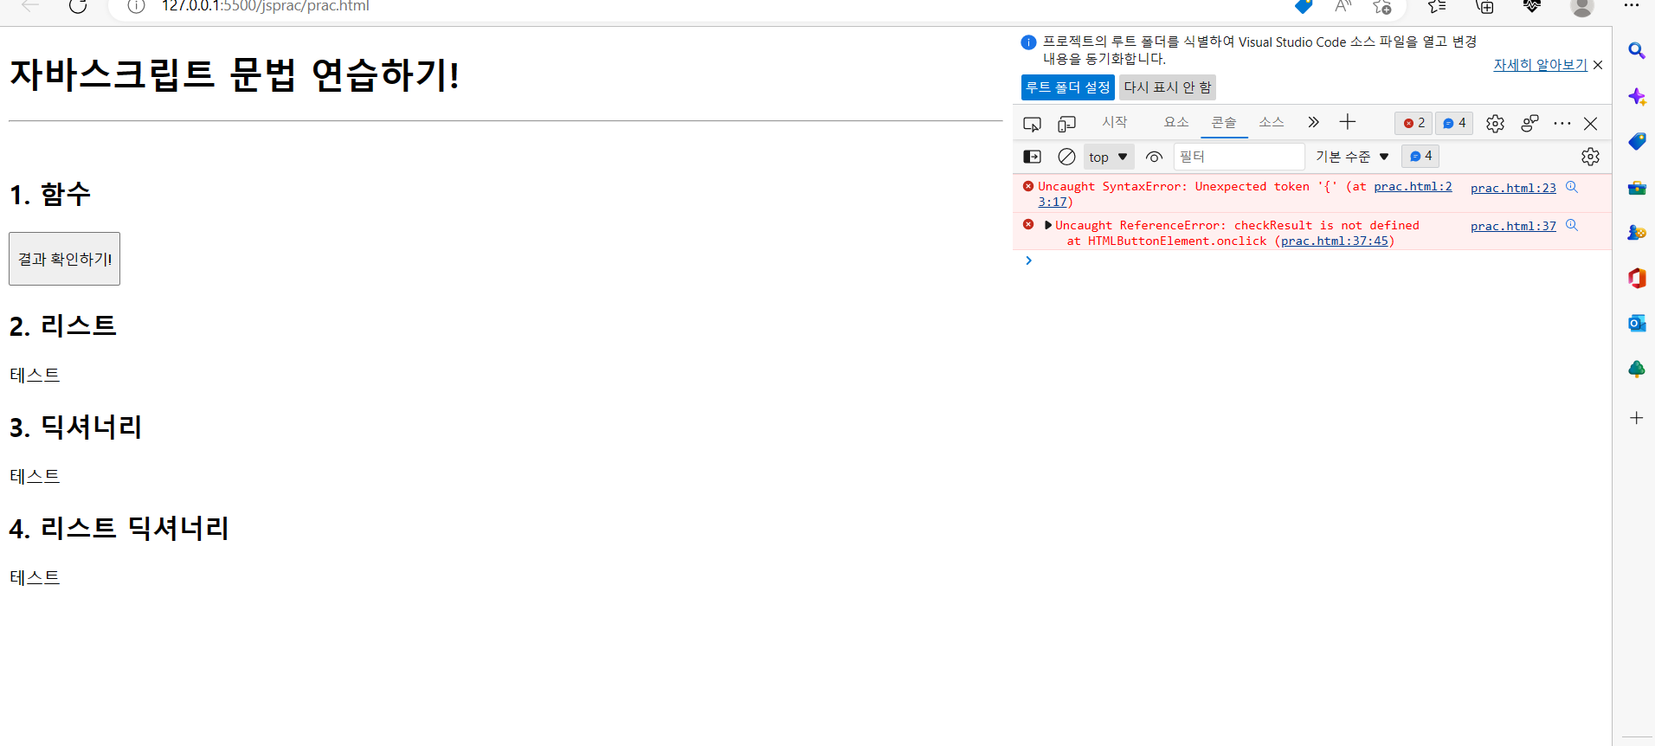The width and height of the screenshot is (1655, 746).
Task: Refresh the page with reload icon
Action: 78,6
